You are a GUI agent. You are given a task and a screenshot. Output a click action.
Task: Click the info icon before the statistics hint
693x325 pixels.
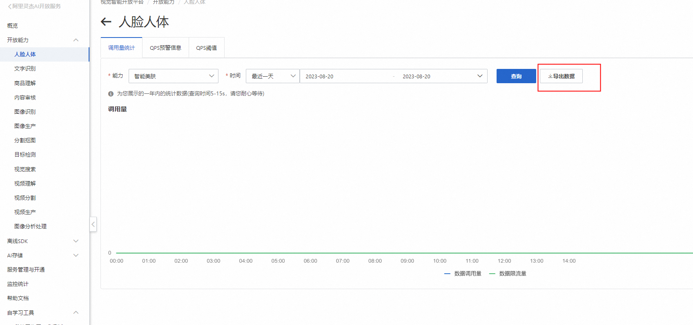click(x=111, y=94)
